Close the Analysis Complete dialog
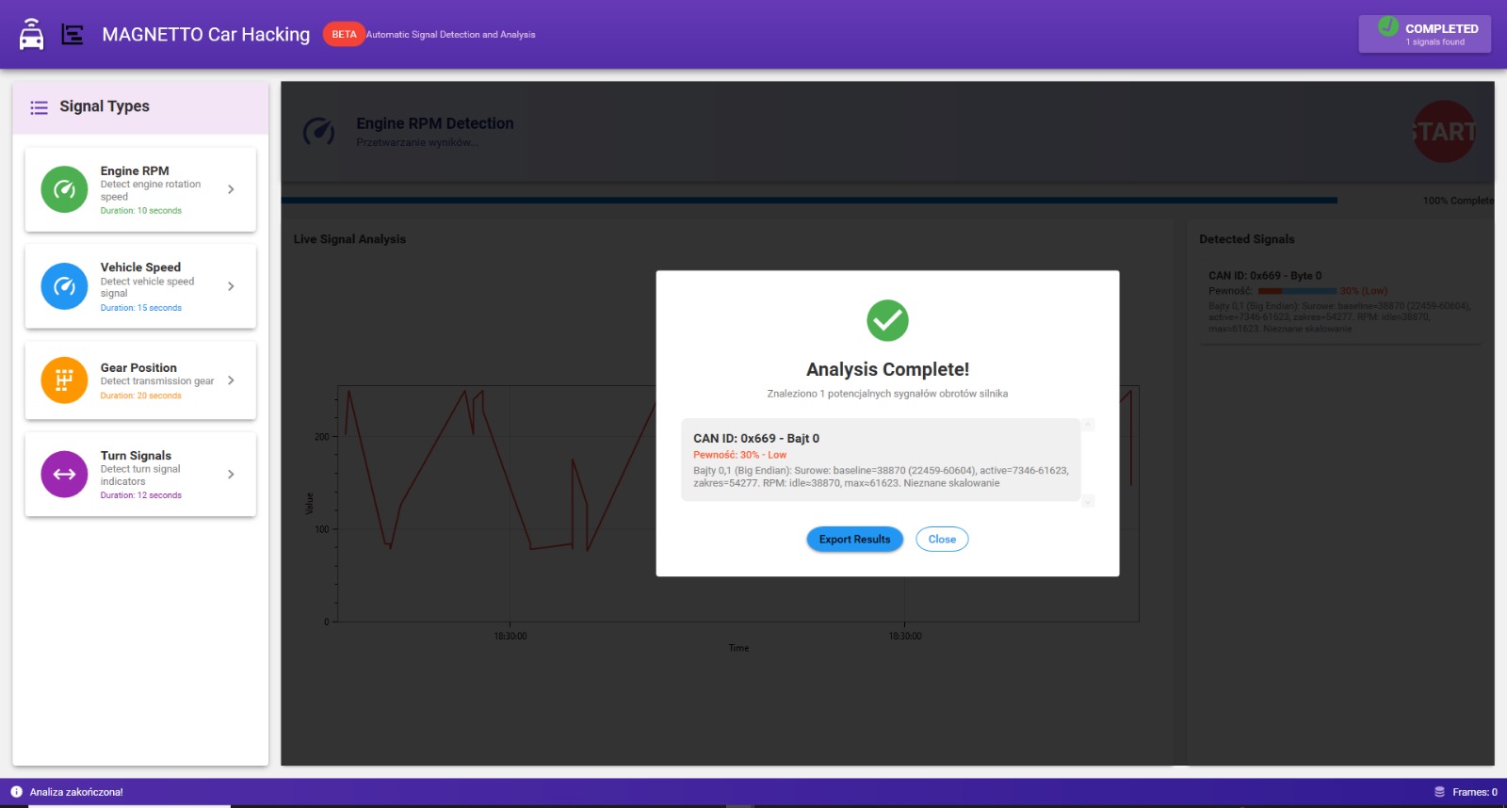The width and height of the screenshot is (1507, 808). [x=942, y=540]
